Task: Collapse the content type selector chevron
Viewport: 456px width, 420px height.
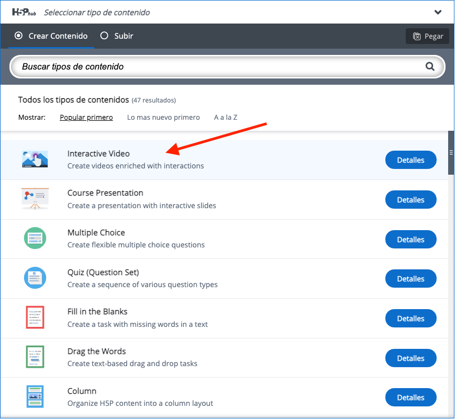Action: 439,12
